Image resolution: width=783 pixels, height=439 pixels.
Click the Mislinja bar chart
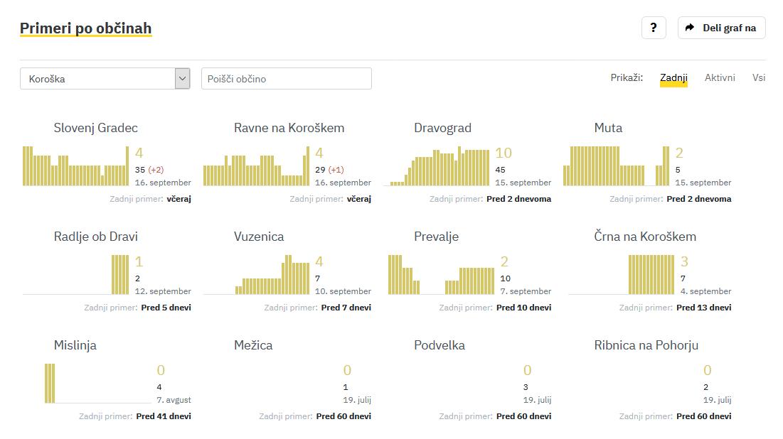click(x=87, y=384)
